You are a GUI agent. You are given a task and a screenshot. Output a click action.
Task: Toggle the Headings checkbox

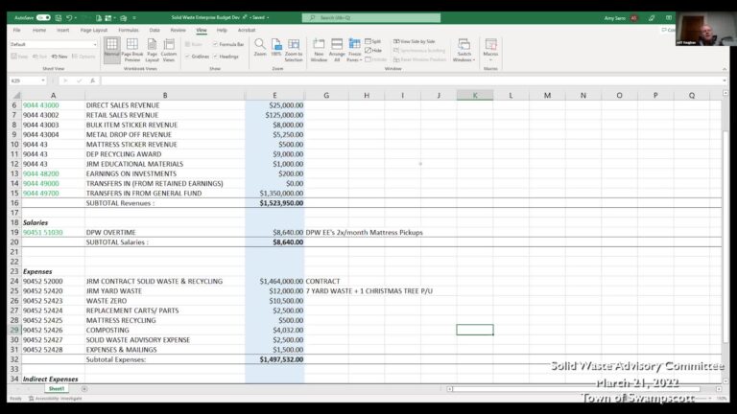216,57
